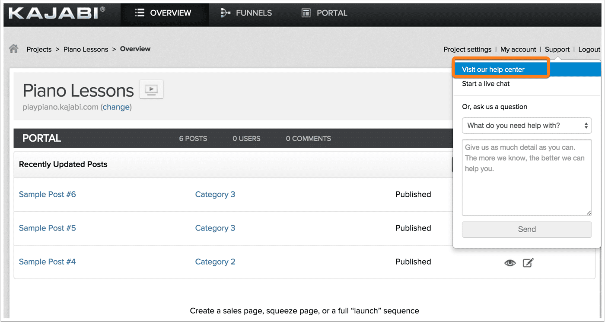Edit Sample Post #4 using pencil icon

(x=528, y=262)
